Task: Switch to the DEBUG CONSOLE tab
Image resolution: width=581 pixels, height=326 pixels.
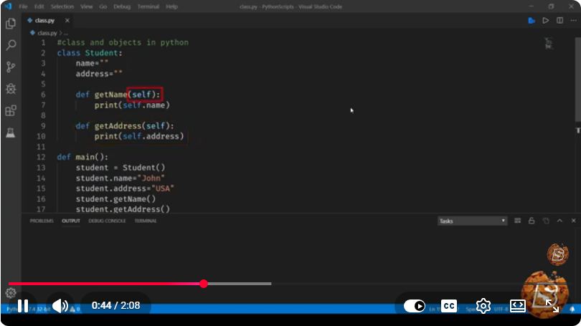Action: (107, 221)
